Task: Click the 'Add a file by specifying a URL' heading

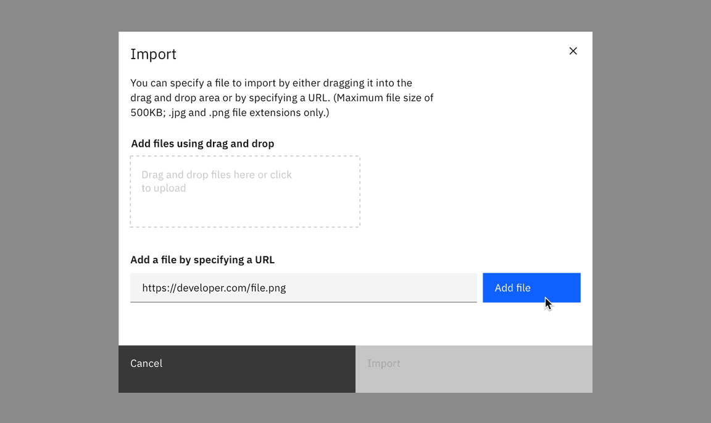Action: pos(202,260)
